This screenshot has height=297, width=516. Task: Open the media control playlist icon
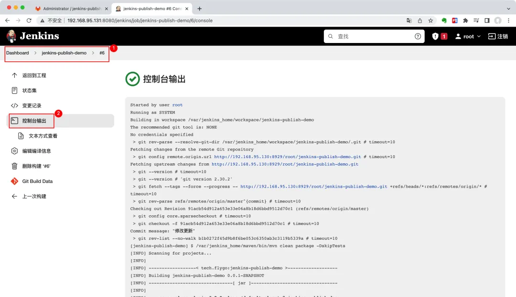[x=476, y=21]
